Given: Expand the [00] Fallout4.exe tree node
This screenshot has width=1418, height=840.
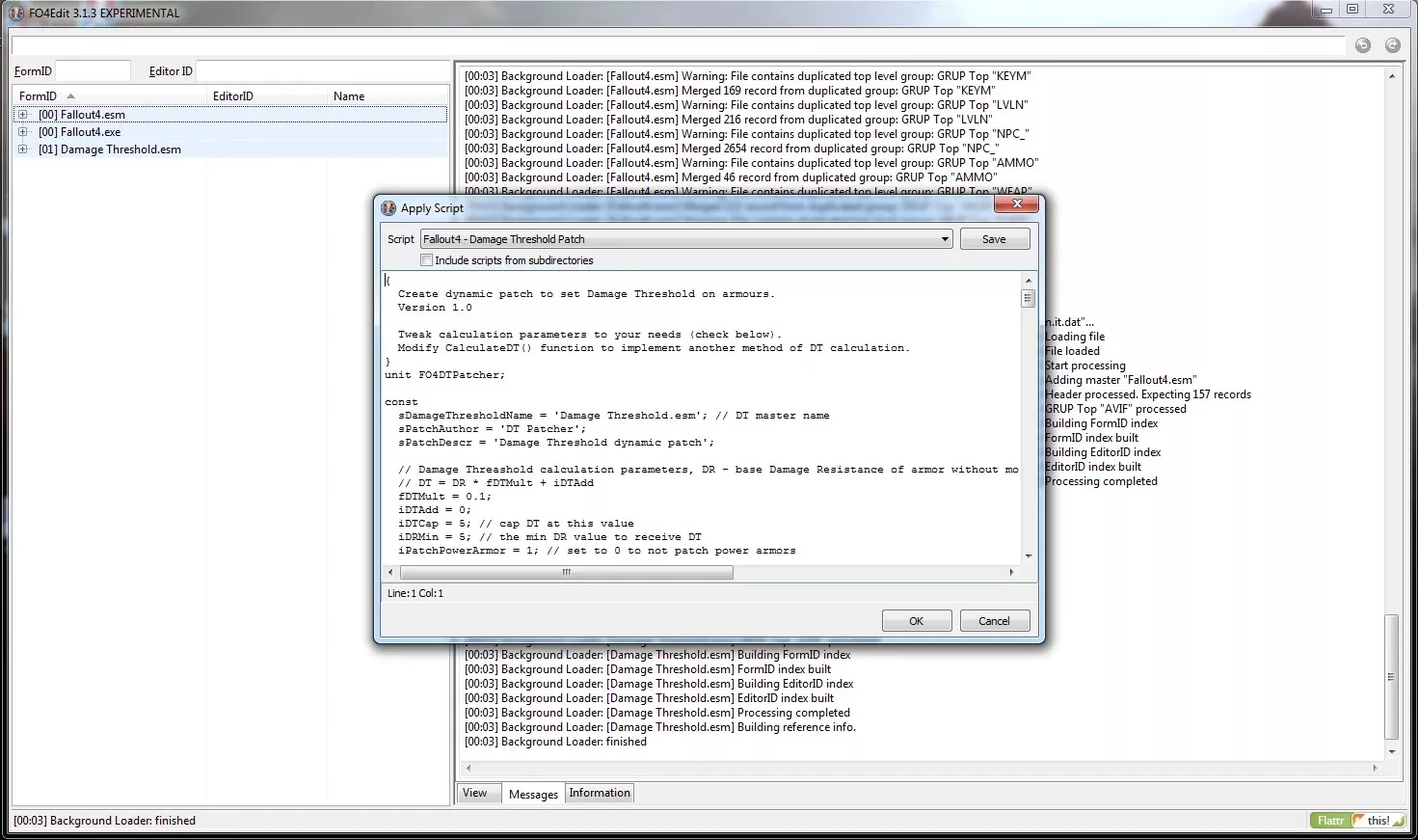Looking at the screenshot, I should (x=23, y=131).
